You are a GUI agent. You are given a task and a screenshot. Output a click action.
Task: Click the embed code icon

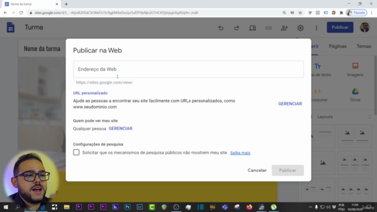318,91
